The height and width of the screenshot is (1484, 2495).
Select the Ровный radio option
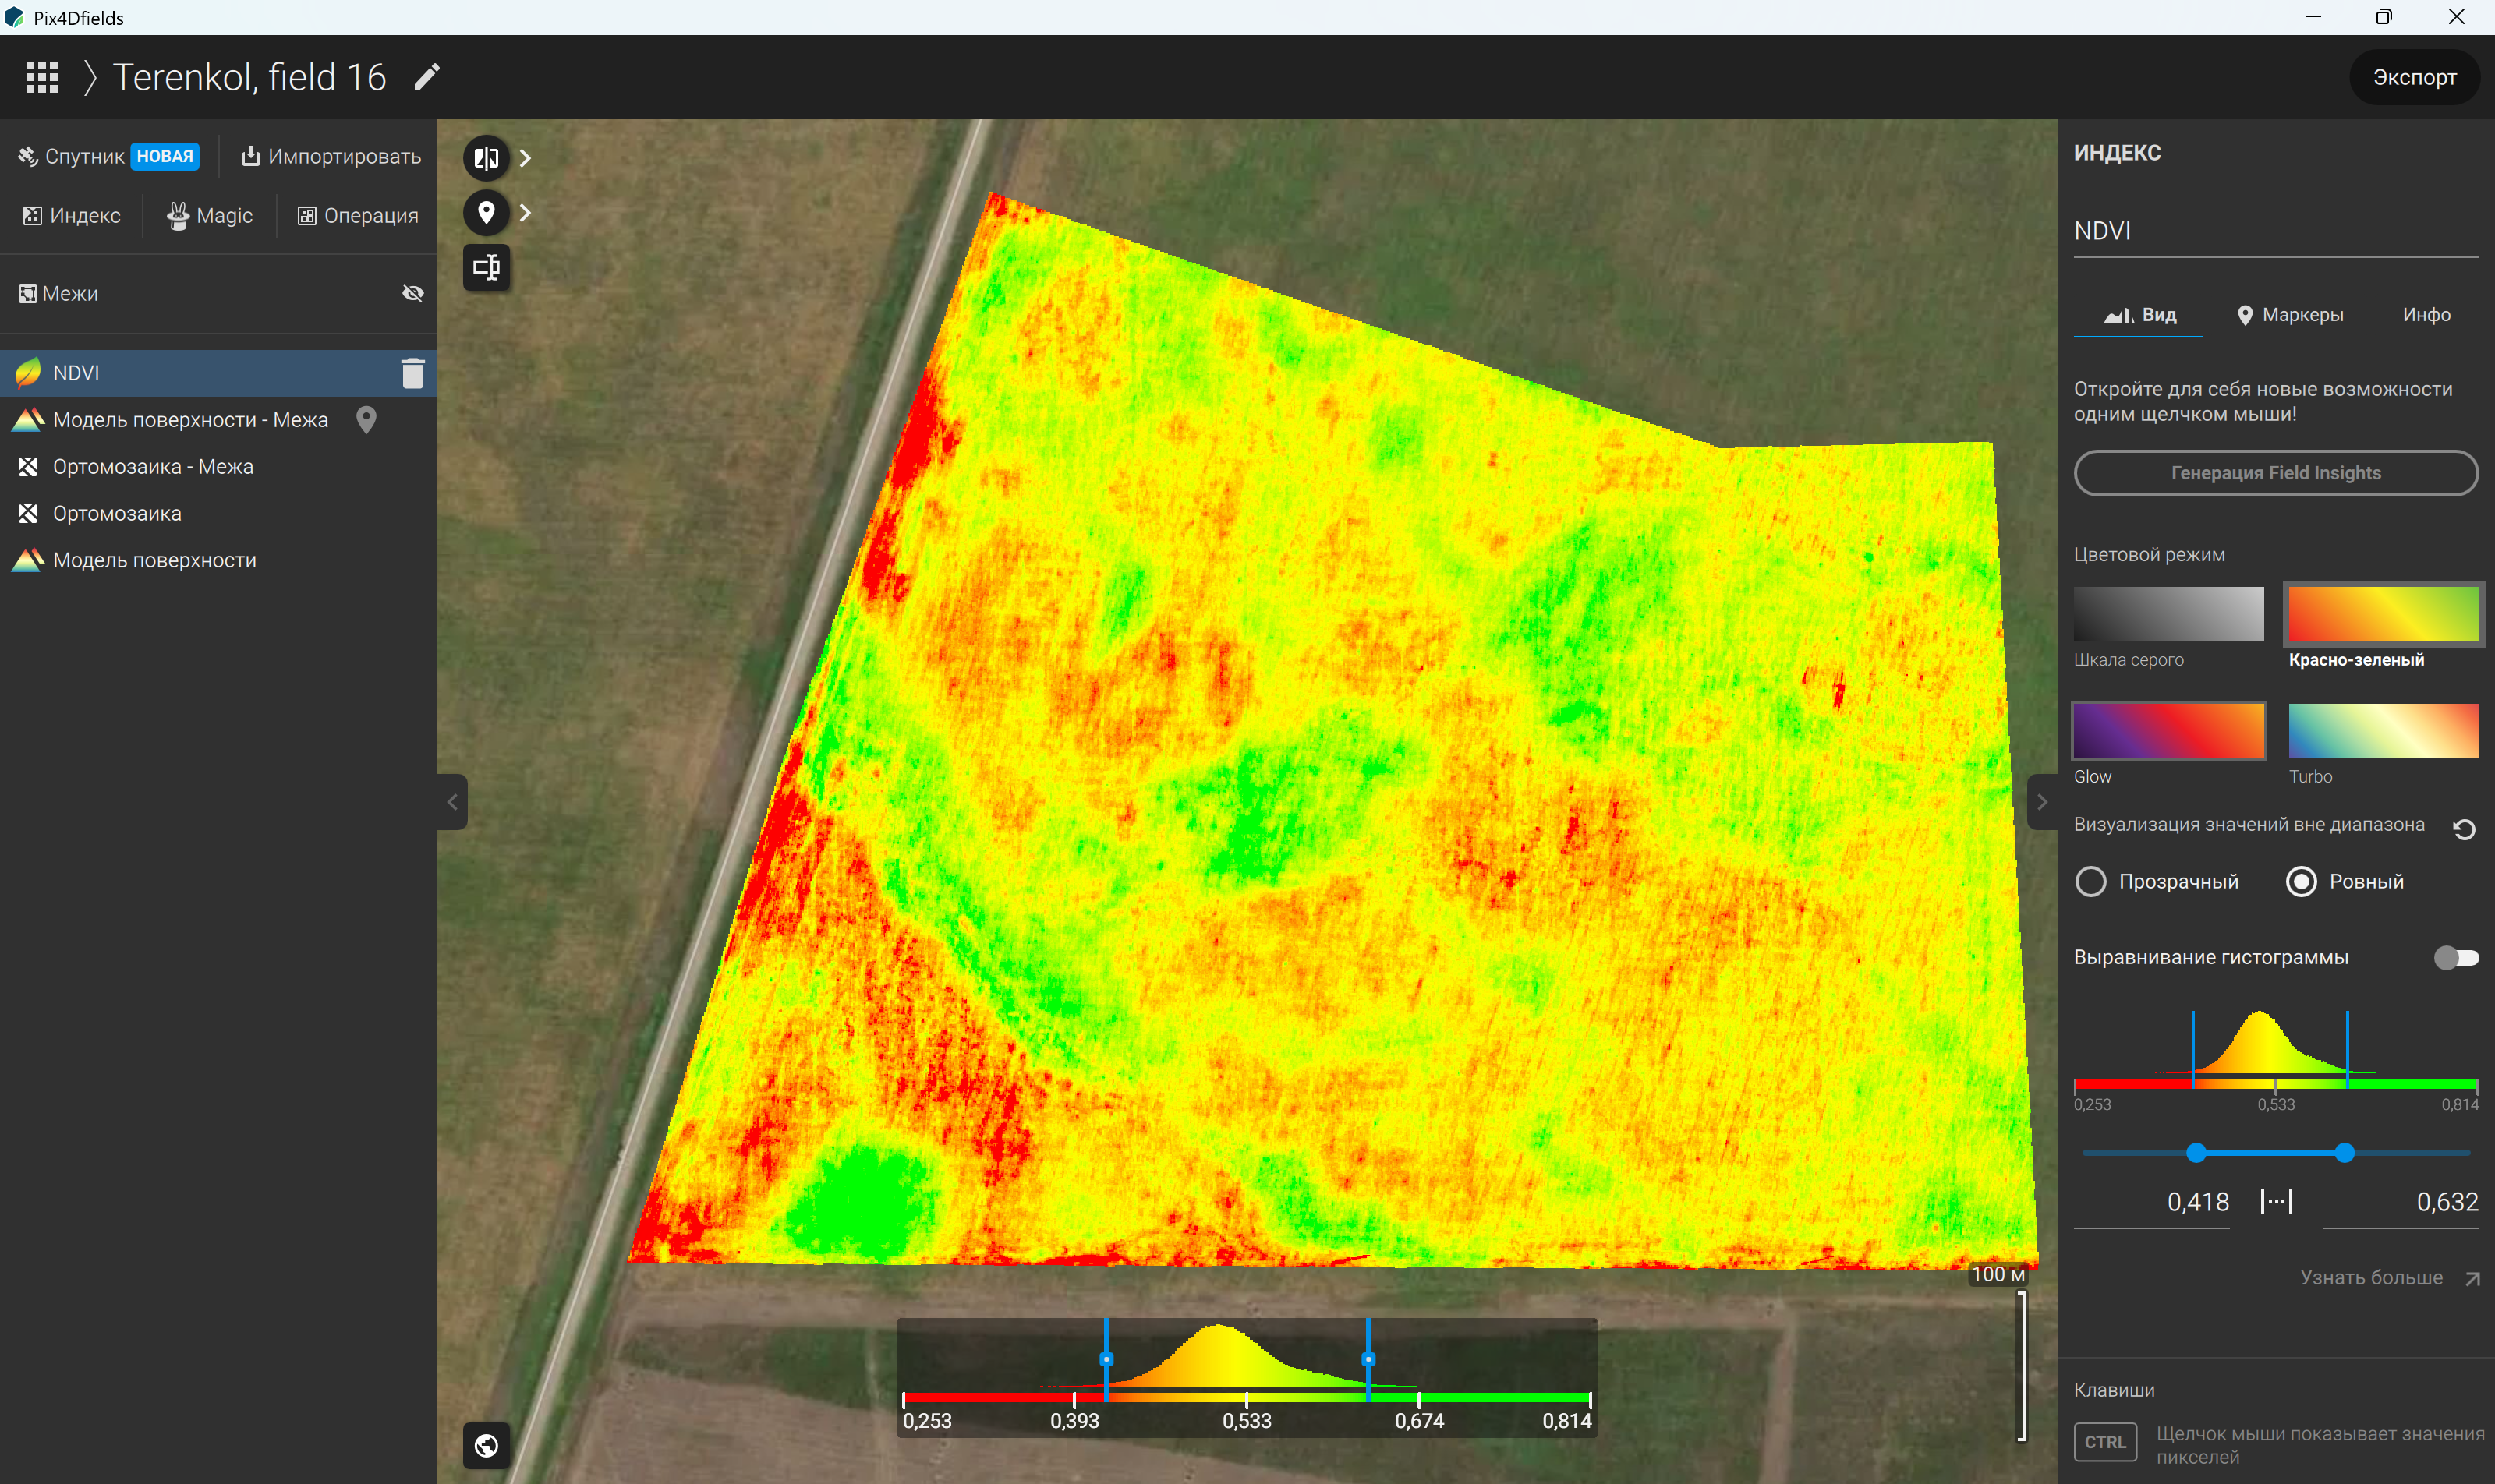[x=2302, y=881]
